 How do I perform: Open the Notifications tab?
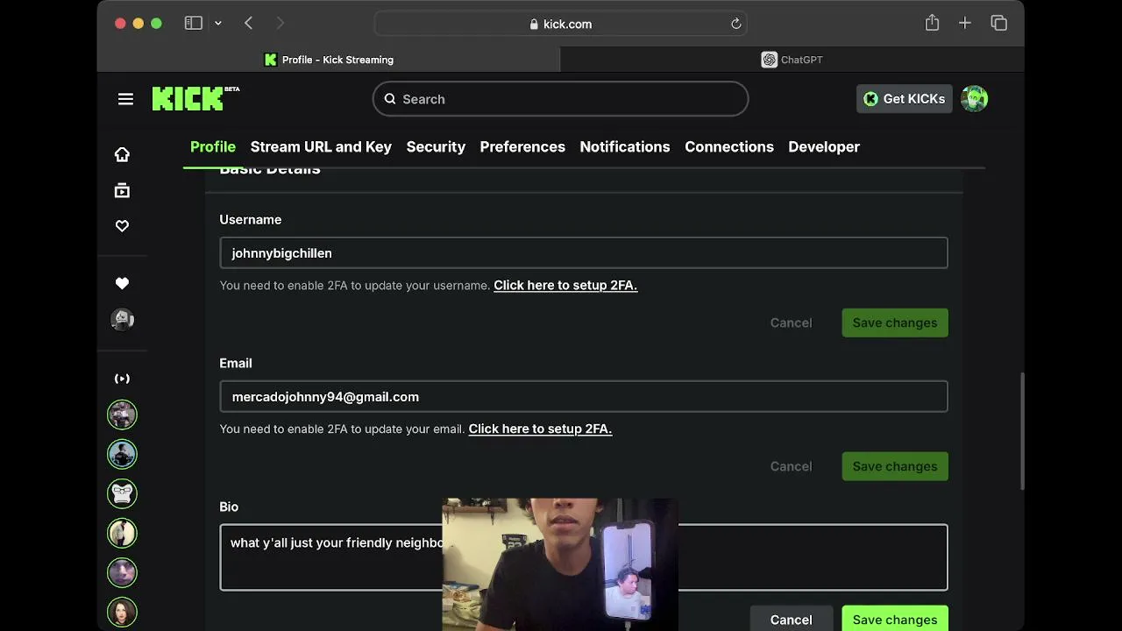(x=625, y=146)
